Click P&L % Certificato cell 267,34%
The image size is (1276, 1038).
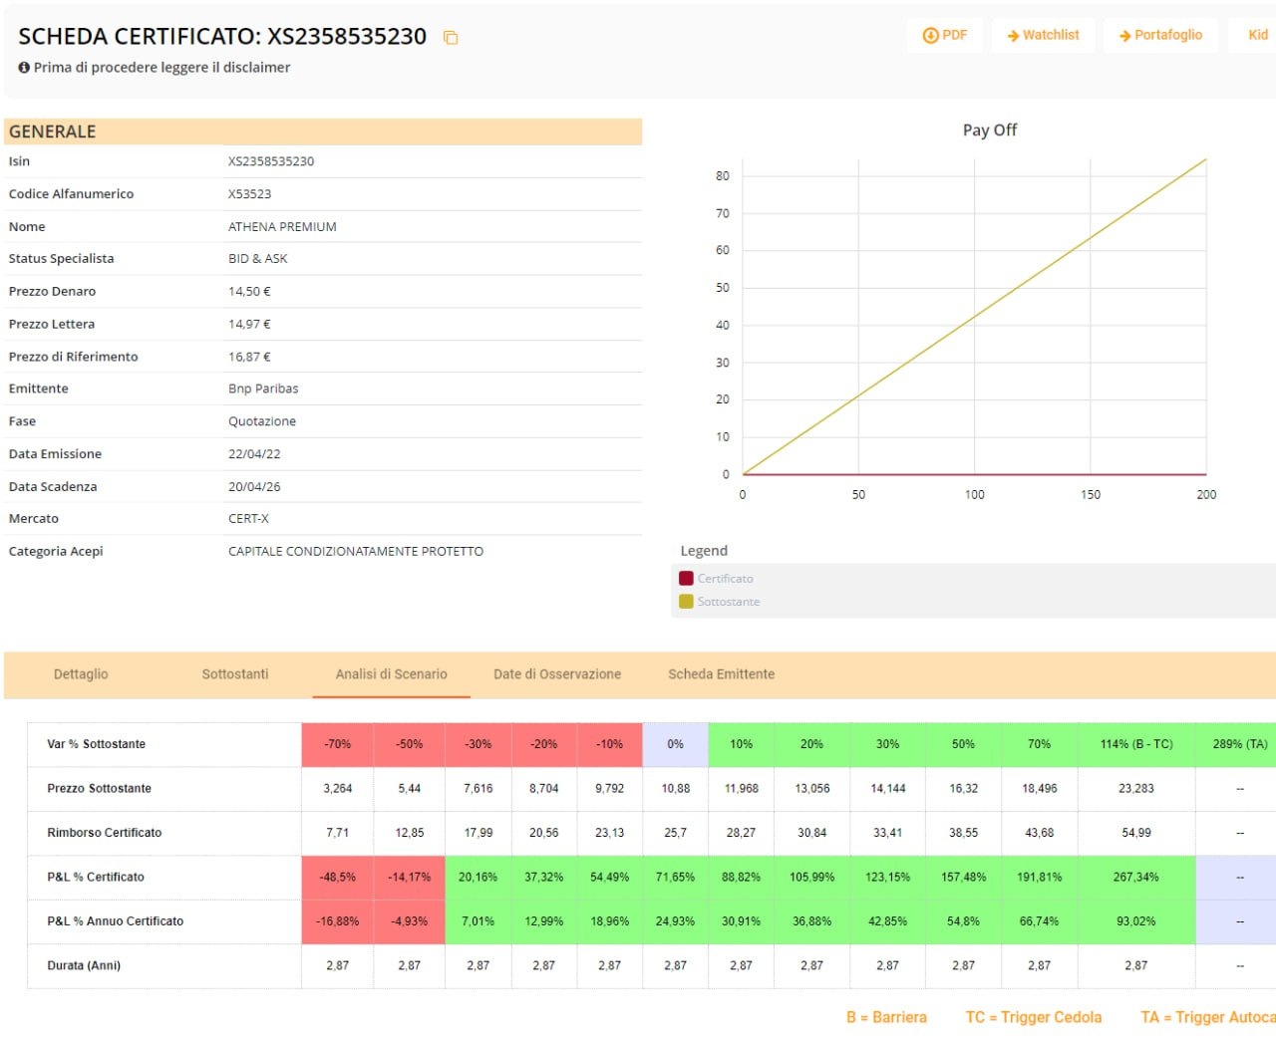1136,878
